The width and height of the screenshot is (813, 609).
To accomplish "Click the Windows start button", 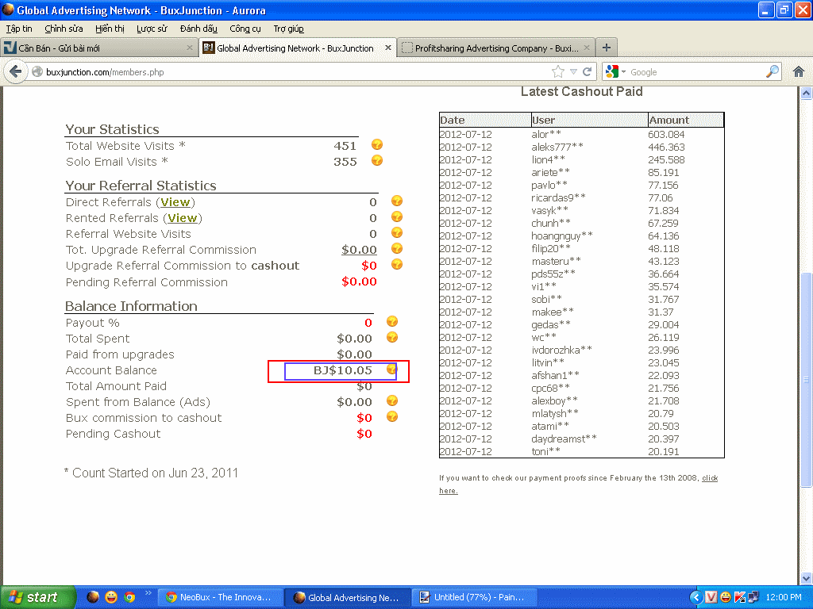I will click(x=38, y=597).
